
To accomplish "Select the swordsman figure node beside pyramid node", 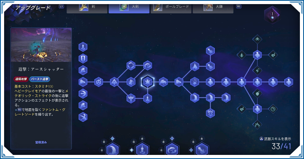I will pyautogui.click(x=131, y=82).
